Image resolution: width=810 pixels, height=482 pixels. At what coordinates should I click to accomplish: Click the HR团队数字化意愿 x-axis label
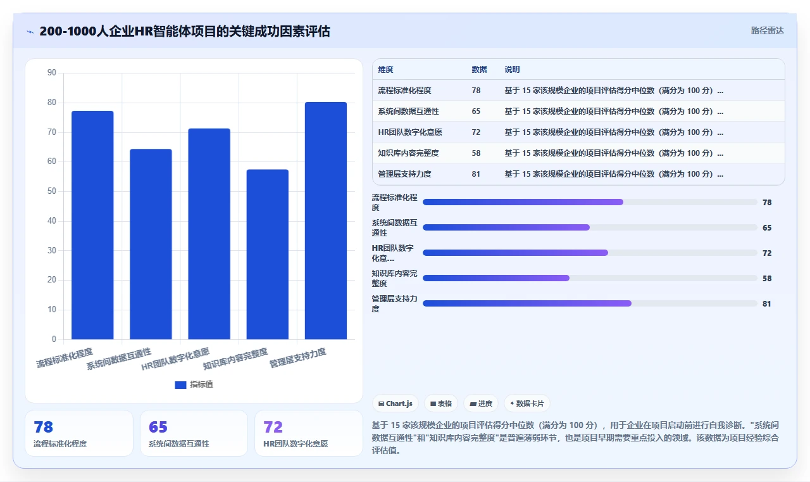175,358
